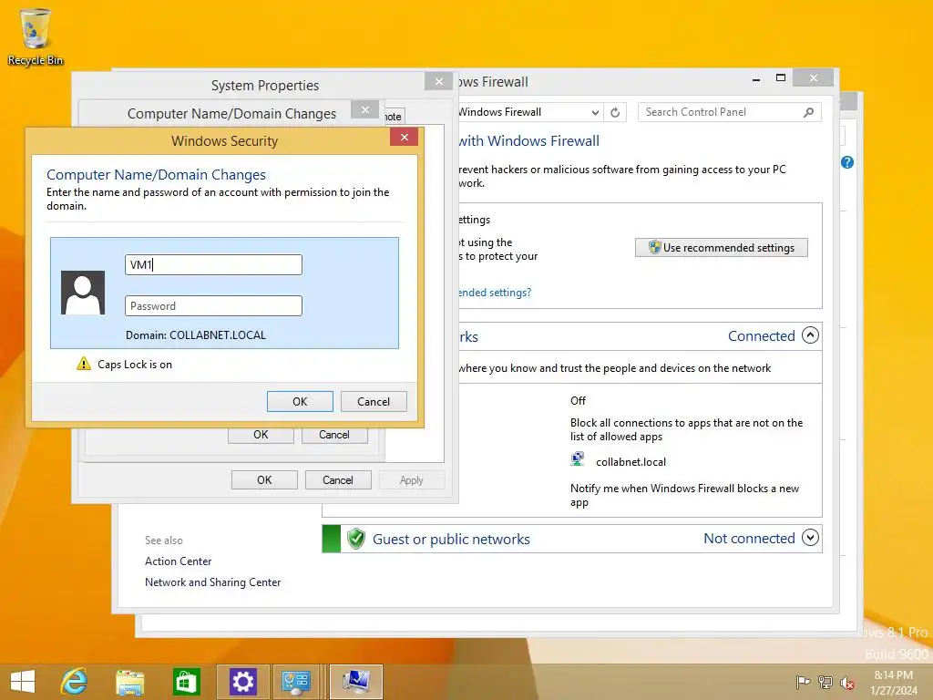Close the System Properties window
This screenshot has height=700, width=933.
(x=438, y=81)
